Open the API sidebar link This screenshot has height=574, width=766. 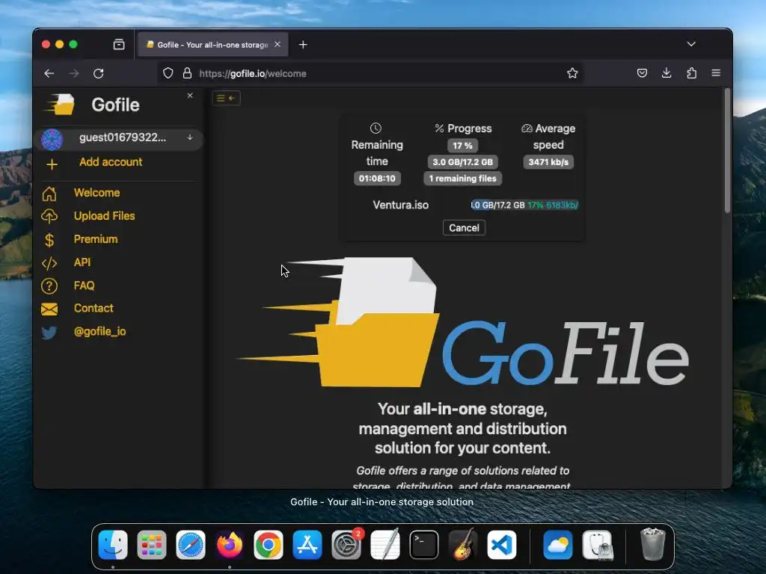(x=82, y=262)
